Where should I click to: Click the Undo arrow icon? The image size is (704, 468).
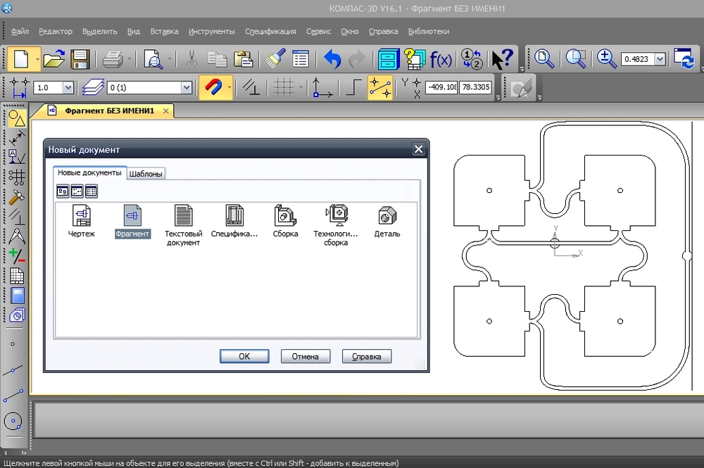point(332,60)
